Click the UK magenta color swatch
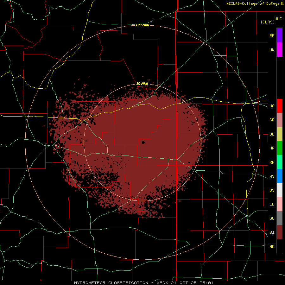The width and height of the screenshot is (285, 285). pyautogui.click(x=280, y=50)
